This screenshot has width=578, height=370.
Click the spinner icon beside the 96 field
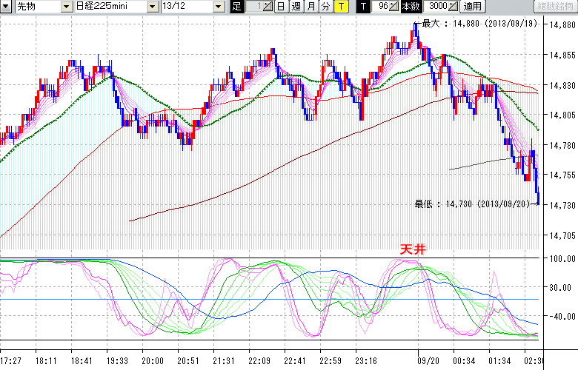click(x=394, y=7)
